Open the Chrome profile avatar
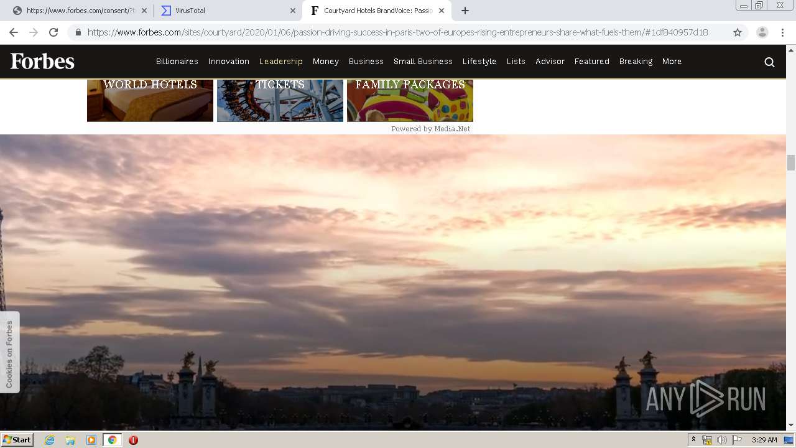 [x=762, y=32]
